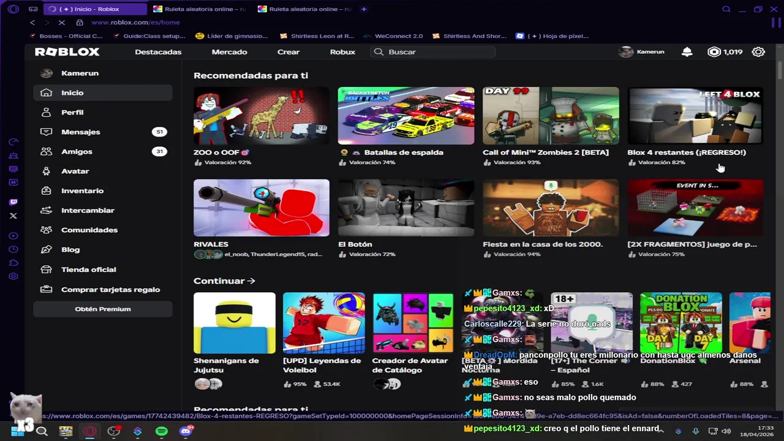Open Leyendas de Voleibol thumbnail
Screen dimensions: 784x441
(x=324, y=323)
